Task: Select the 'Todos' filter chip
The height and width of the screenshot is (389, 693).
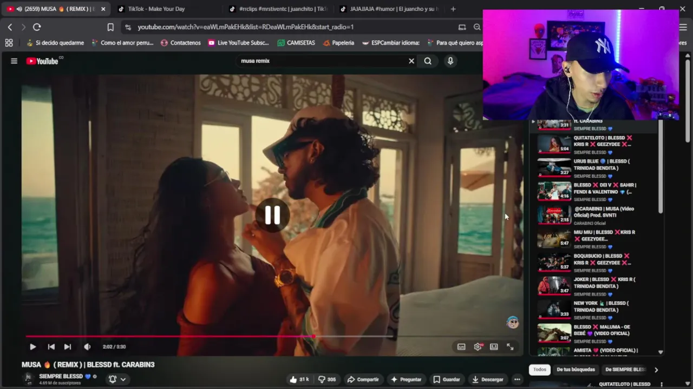Action: pyautogui.click(x=540, y=370)
